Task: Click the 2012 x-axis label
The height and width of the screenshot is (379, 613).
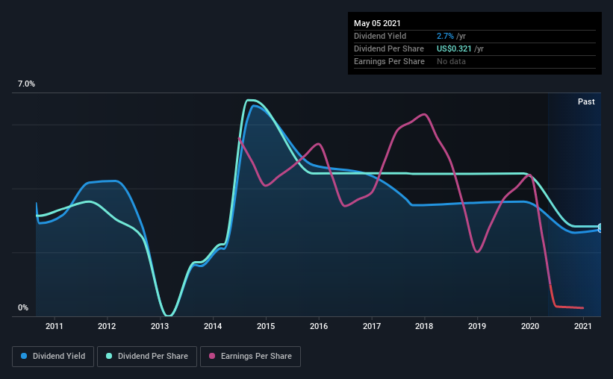Action: 107,326
